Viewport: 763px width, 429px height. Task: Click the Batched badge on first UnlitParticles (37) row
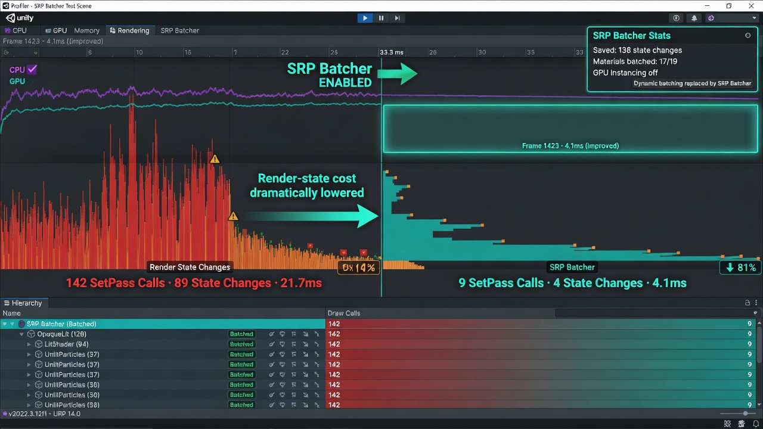click(x=241, y=355)
